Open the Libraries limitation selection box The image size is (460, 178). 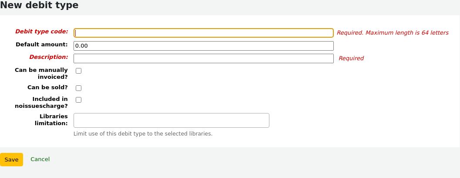(x=171, y=120)
